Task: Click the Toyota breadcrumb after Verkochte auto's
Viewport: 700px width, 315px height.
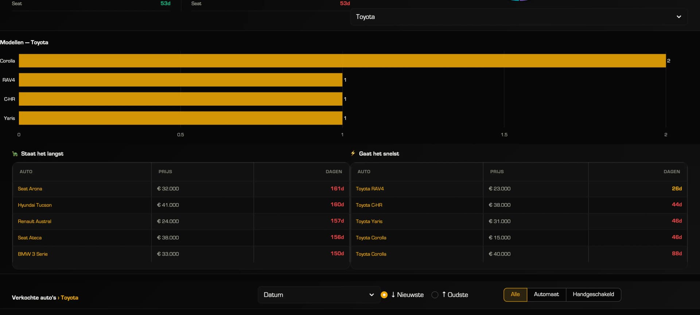Action: [x=69, y=298]
